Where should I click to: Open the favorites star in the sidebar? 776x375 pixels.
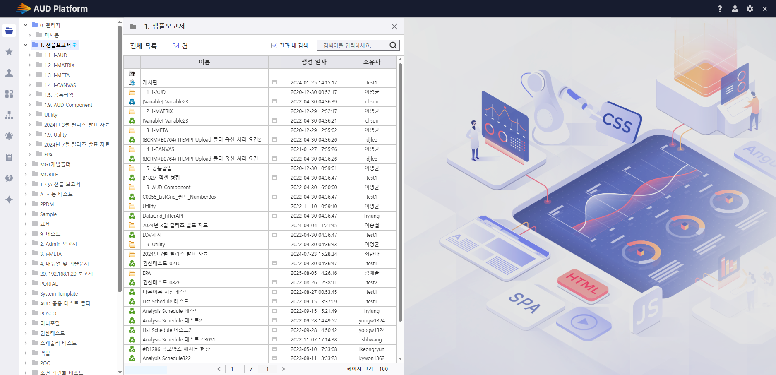pos(9,52)
